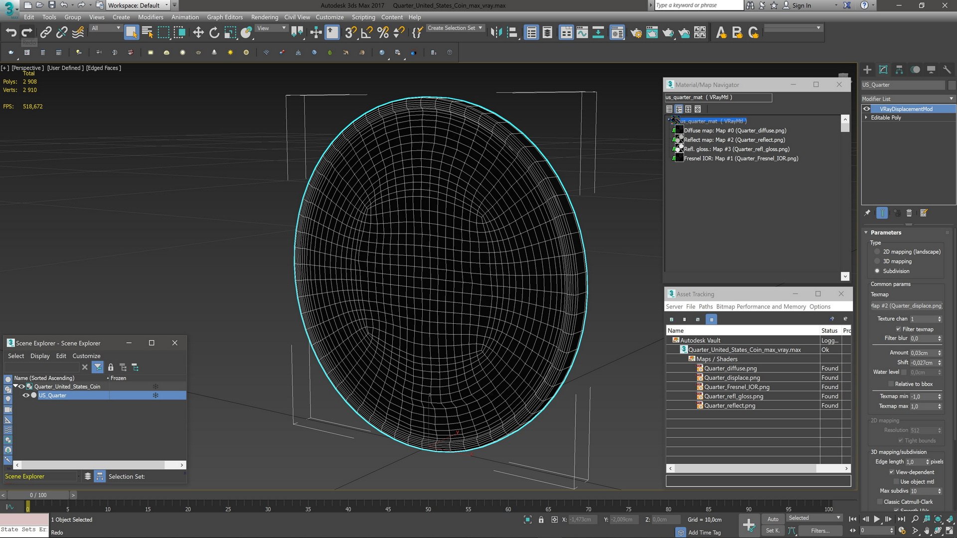This screenshot has height=538, width=957.
Task: Enable the Use object mtl checkbox
Action: click(x=896, y=482)
